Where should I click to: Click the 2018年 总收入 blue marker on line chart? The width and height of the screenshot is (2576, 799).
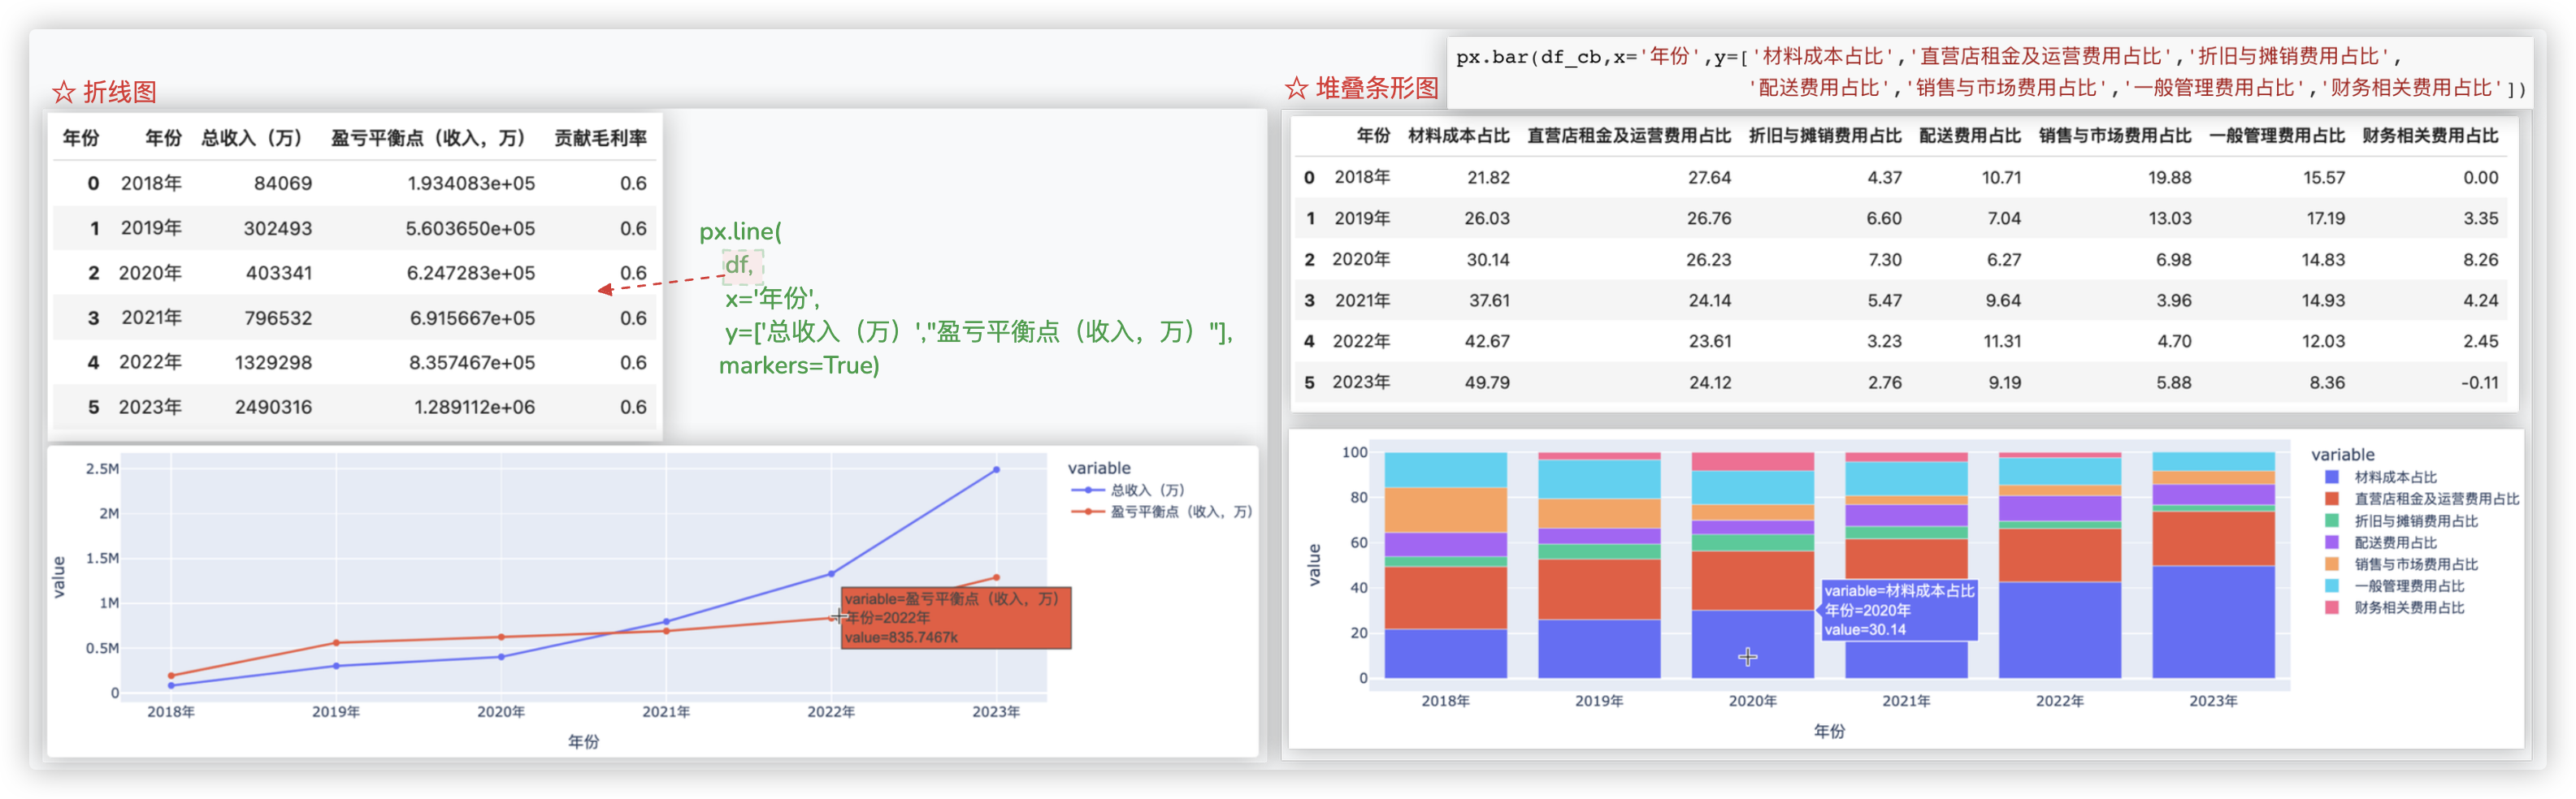pos(171,685)
